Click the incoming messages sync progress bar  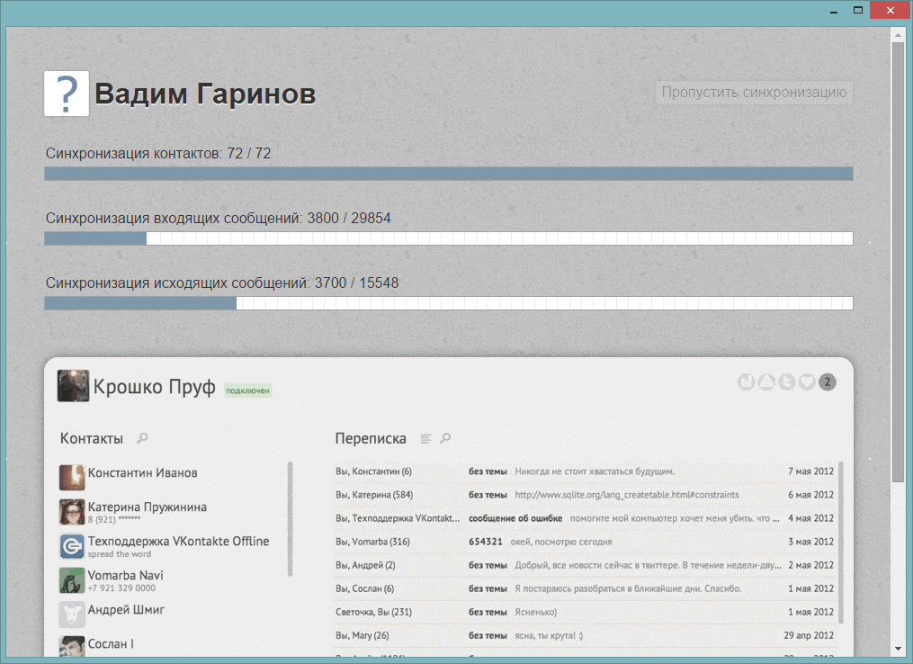click(x=448, y=238)
